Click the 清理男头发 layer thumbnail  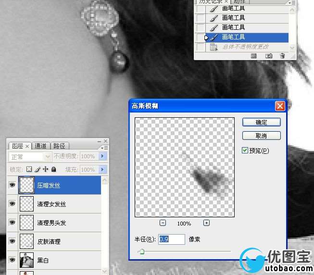(x=26, y=223)
